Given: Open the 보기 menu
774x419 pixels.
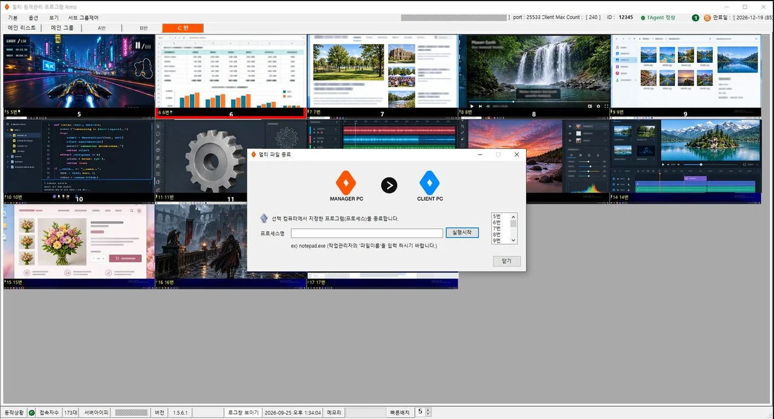Looking at the screenshot, I should tap(54, 18).
